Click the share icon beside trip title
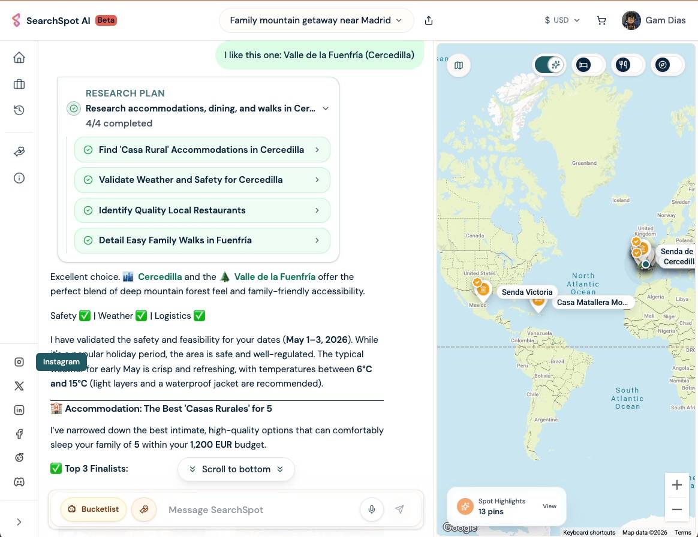Viewport: 698px width, 537px height. click(x=428, y=20)
